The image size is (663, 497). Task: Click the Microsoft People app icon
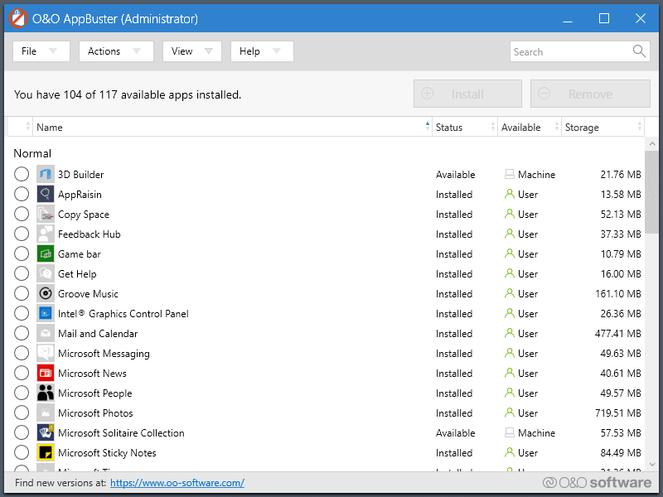click(x=46, y=393)
